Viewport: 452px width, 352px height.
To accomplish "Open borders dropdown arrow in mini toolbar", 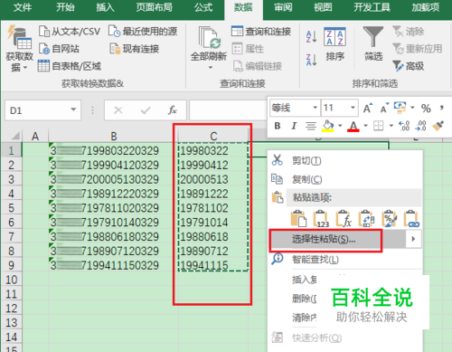I will pos(391,126).
